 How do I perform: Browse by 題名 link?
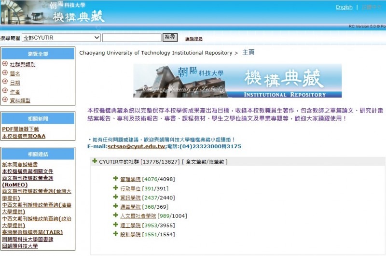pos(15,74)
